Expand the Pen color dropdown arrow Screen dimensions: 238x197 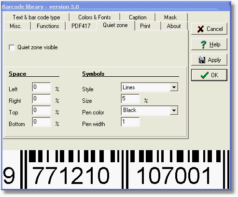174,111
